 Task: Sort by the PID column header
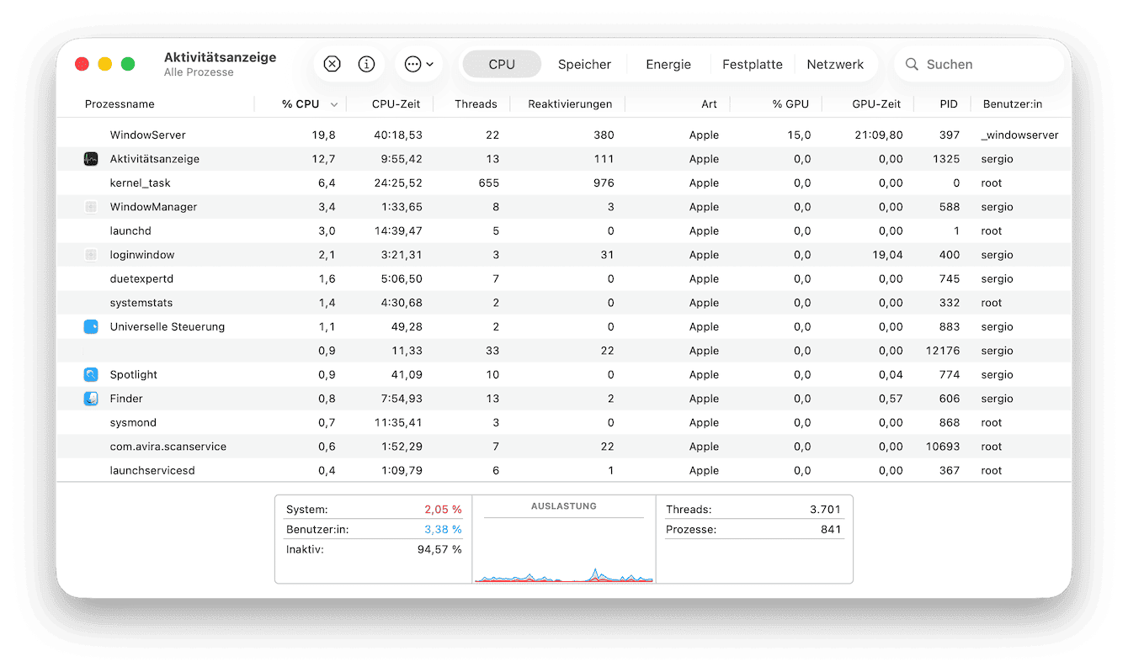[x=949, y=104]
